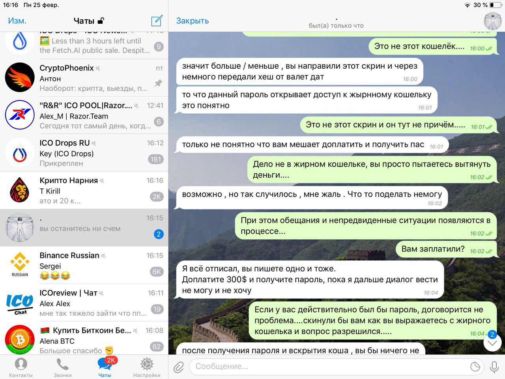Open the Binance Russian chat
The image size is (505, 379).
coord(84,265)
